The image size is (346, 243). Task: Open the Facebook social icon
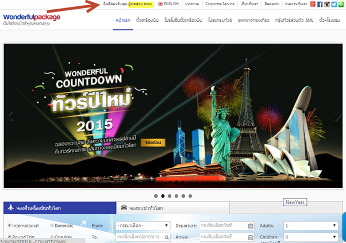coord(320,4)
